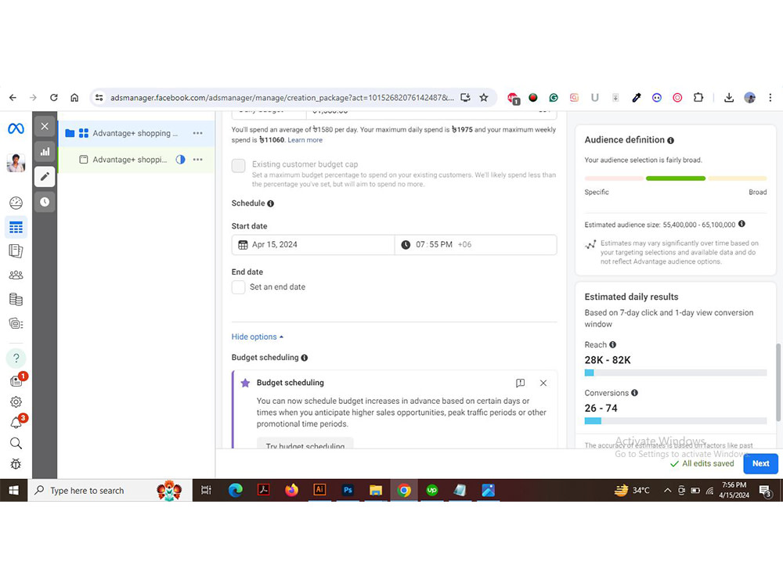Image resolution: width=783 pixels, height=587 pixels.
Task: Dismiss the Budget scheduling tip card
Action: [543, 384]
